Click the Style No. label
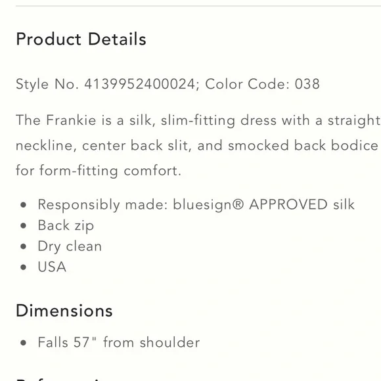Viewport: 381px width, 381px height. click(47, 84)
